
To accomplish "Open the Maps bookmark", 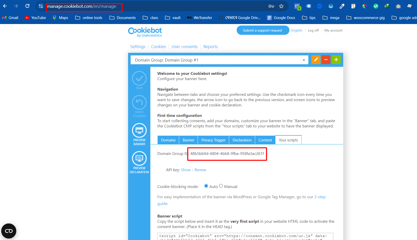I will [x=60, y=18].
